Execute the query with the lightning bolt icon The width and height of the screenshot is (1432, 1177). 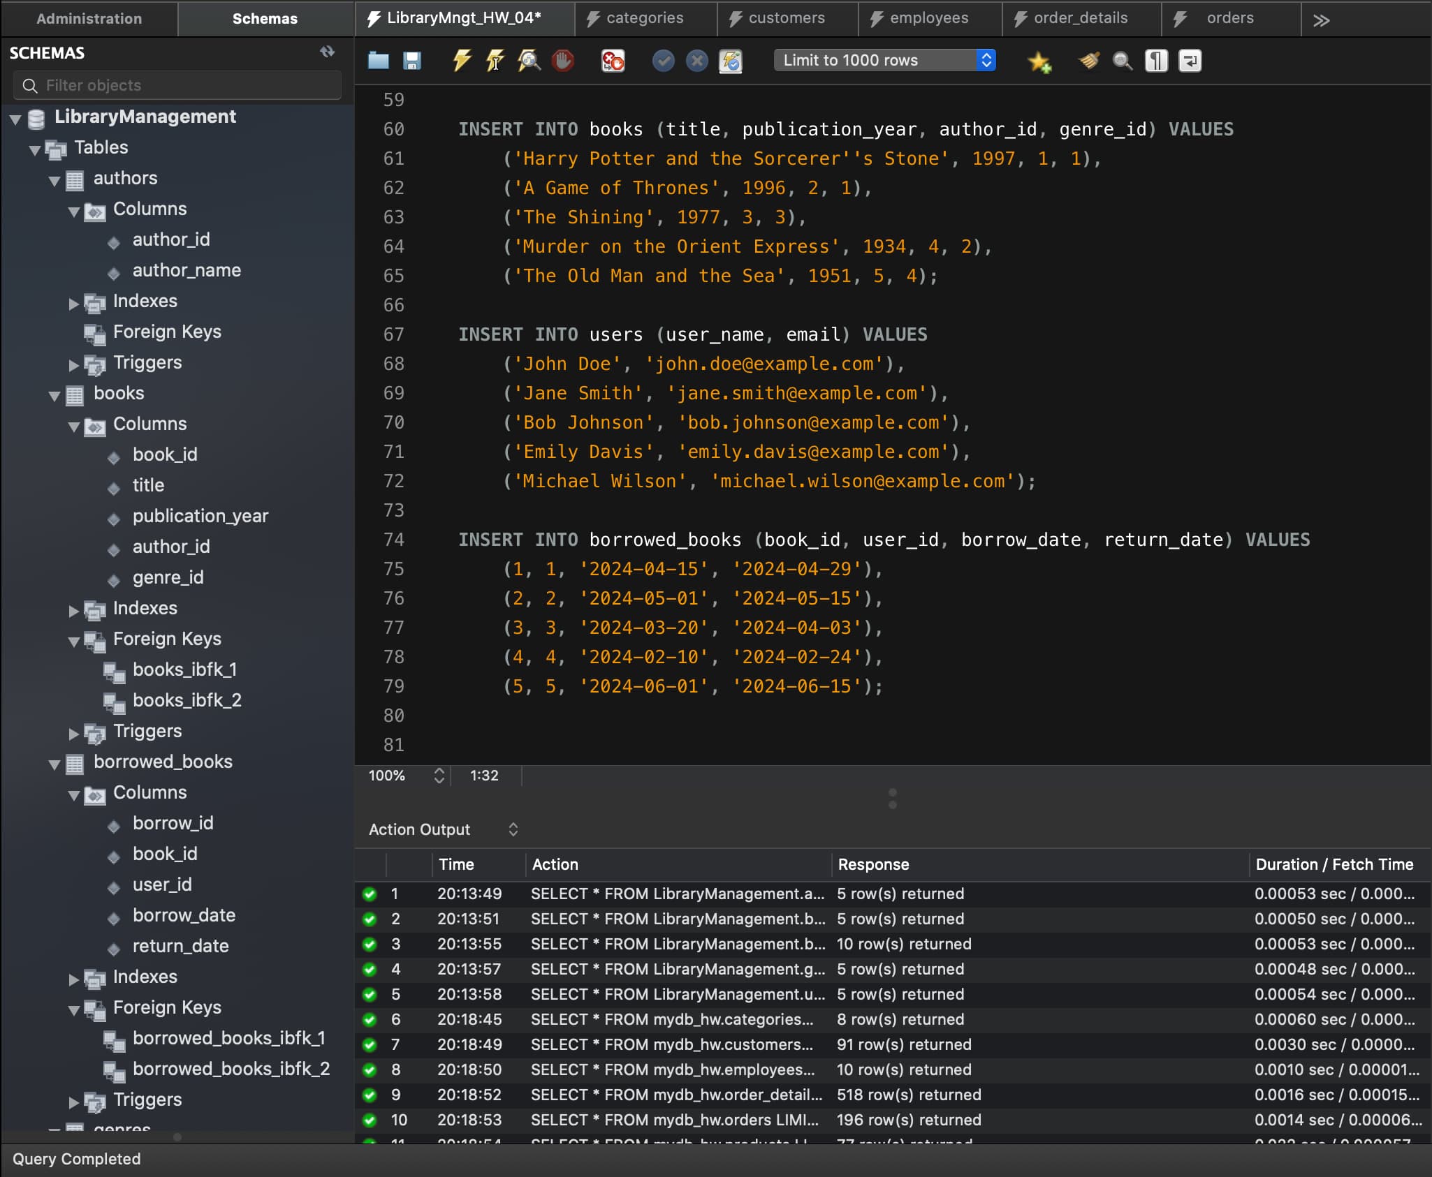pos(461,61)
